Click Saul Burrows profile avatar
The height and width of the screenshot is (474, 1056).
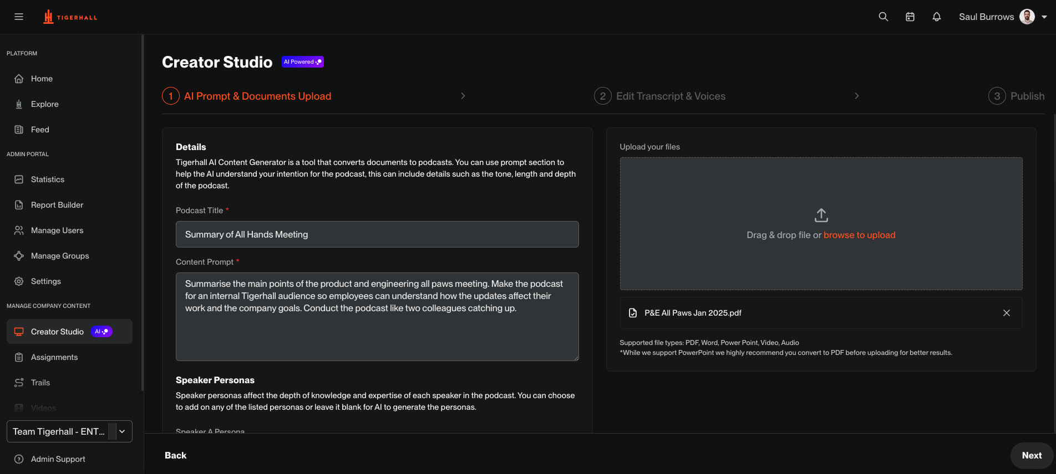point(1027,17)
